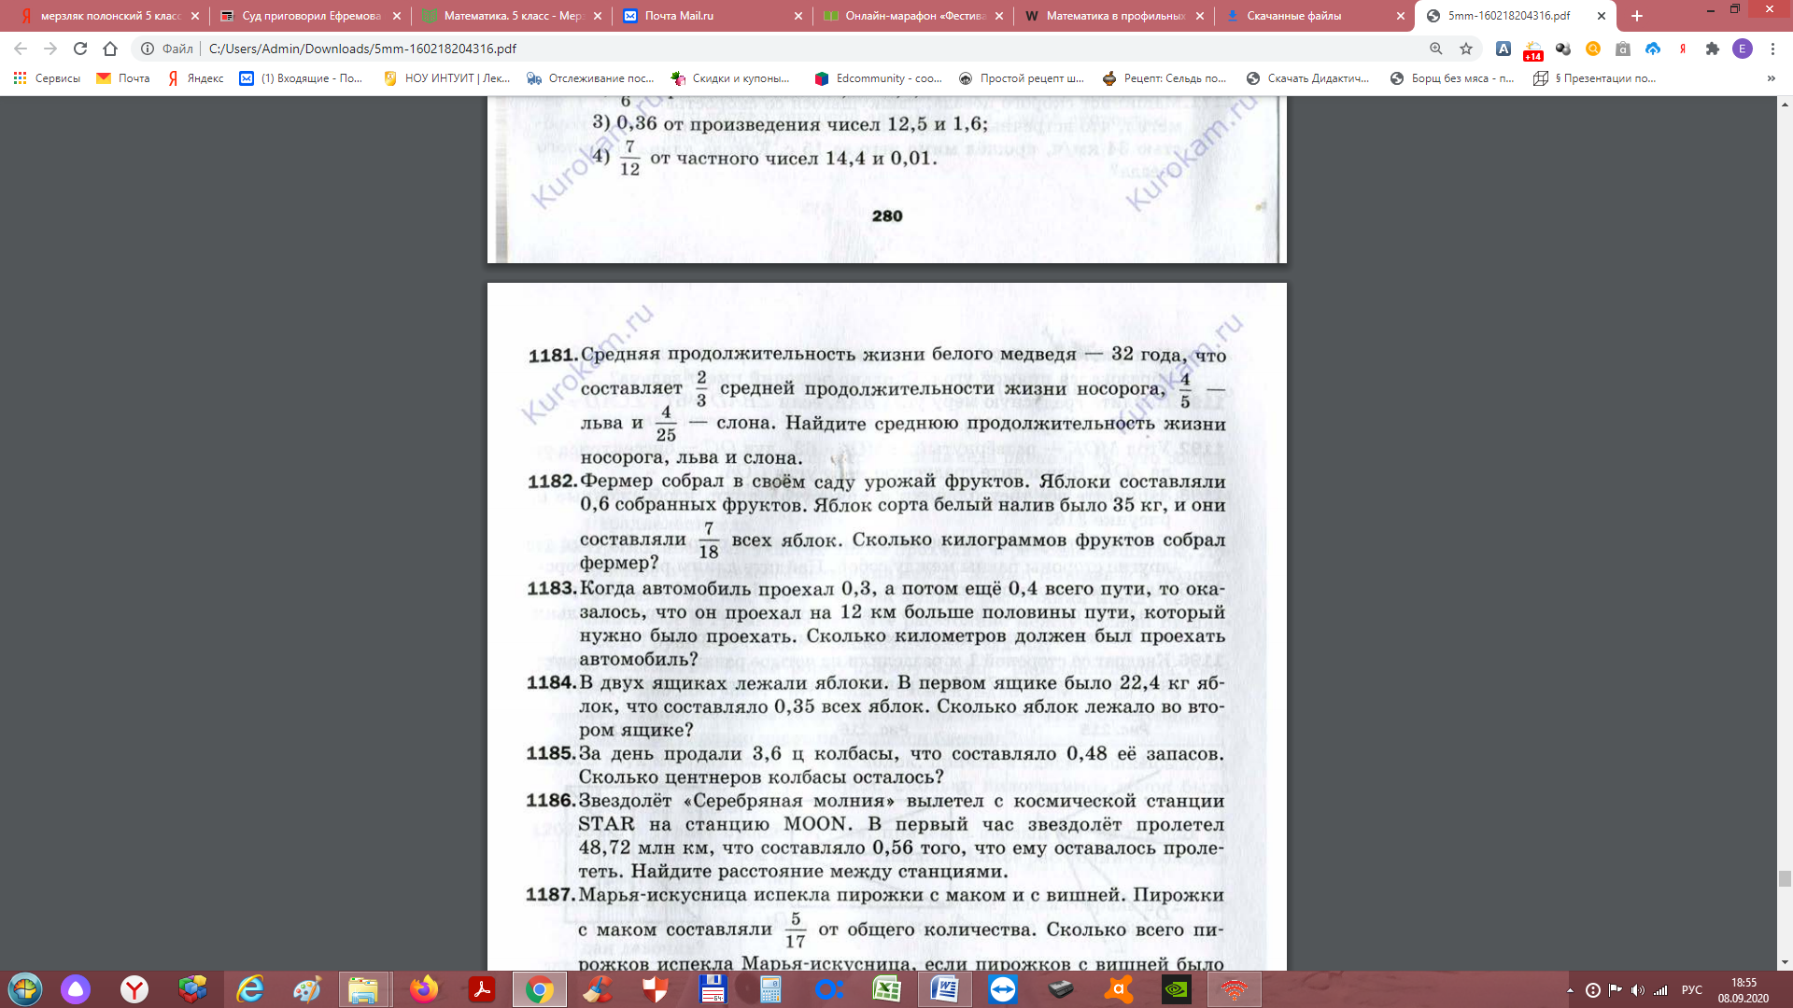Open the Chrome three-dot menu
The height and width of the screenshot is (1008, 1793).
pos(1772,49)
